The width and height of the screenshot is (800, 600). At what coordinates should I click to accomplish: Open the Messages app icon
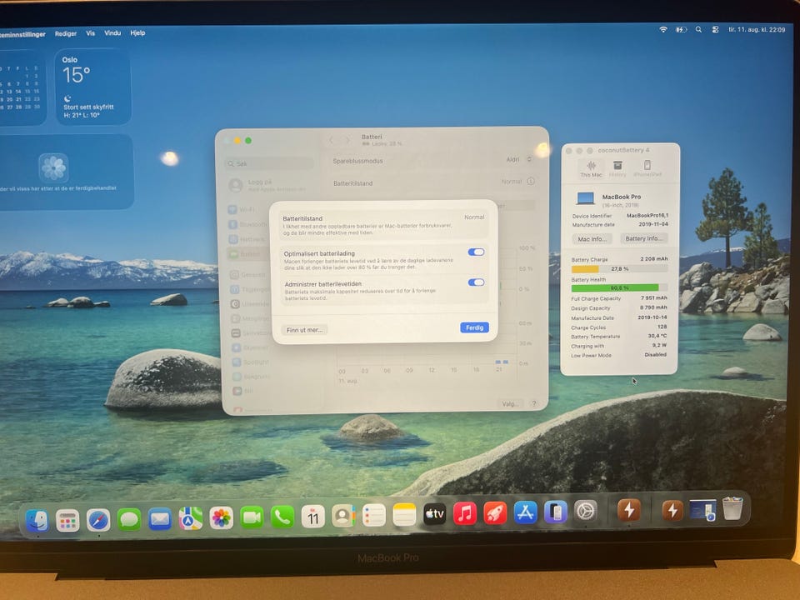[128, 519]
